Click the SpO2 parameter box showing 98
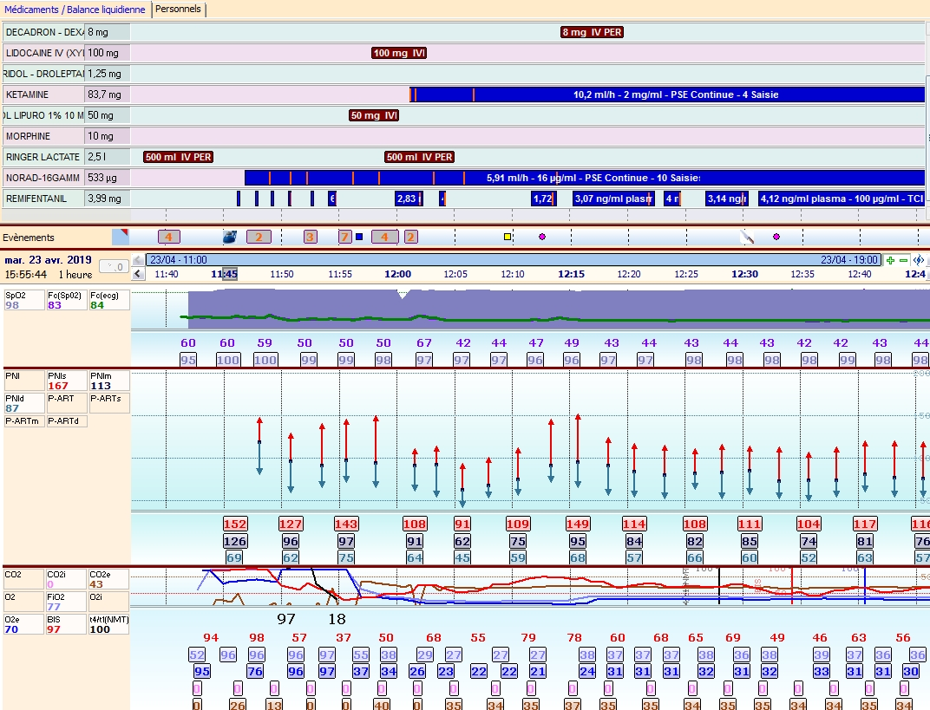Screen dimensions: 930x710 coord(24,300)
